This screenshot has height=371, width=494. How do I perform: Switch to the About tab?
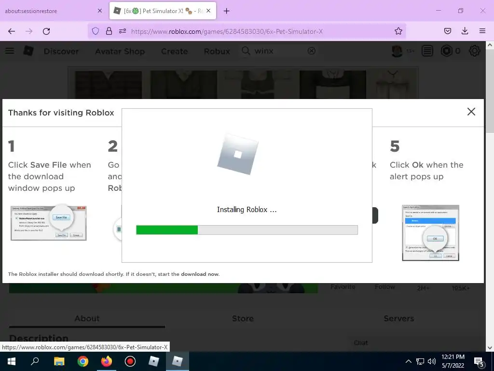(87, 318)
